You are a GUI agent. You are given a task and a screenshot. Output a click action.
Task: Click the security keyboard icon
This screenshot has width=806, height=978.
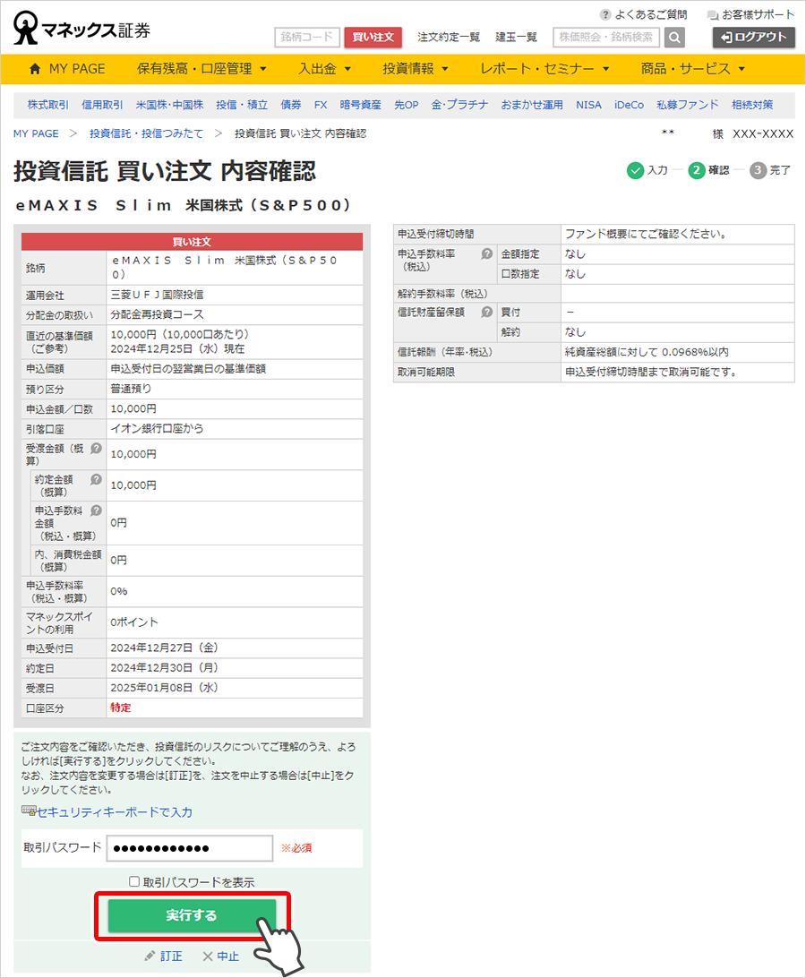pos(29,811)
